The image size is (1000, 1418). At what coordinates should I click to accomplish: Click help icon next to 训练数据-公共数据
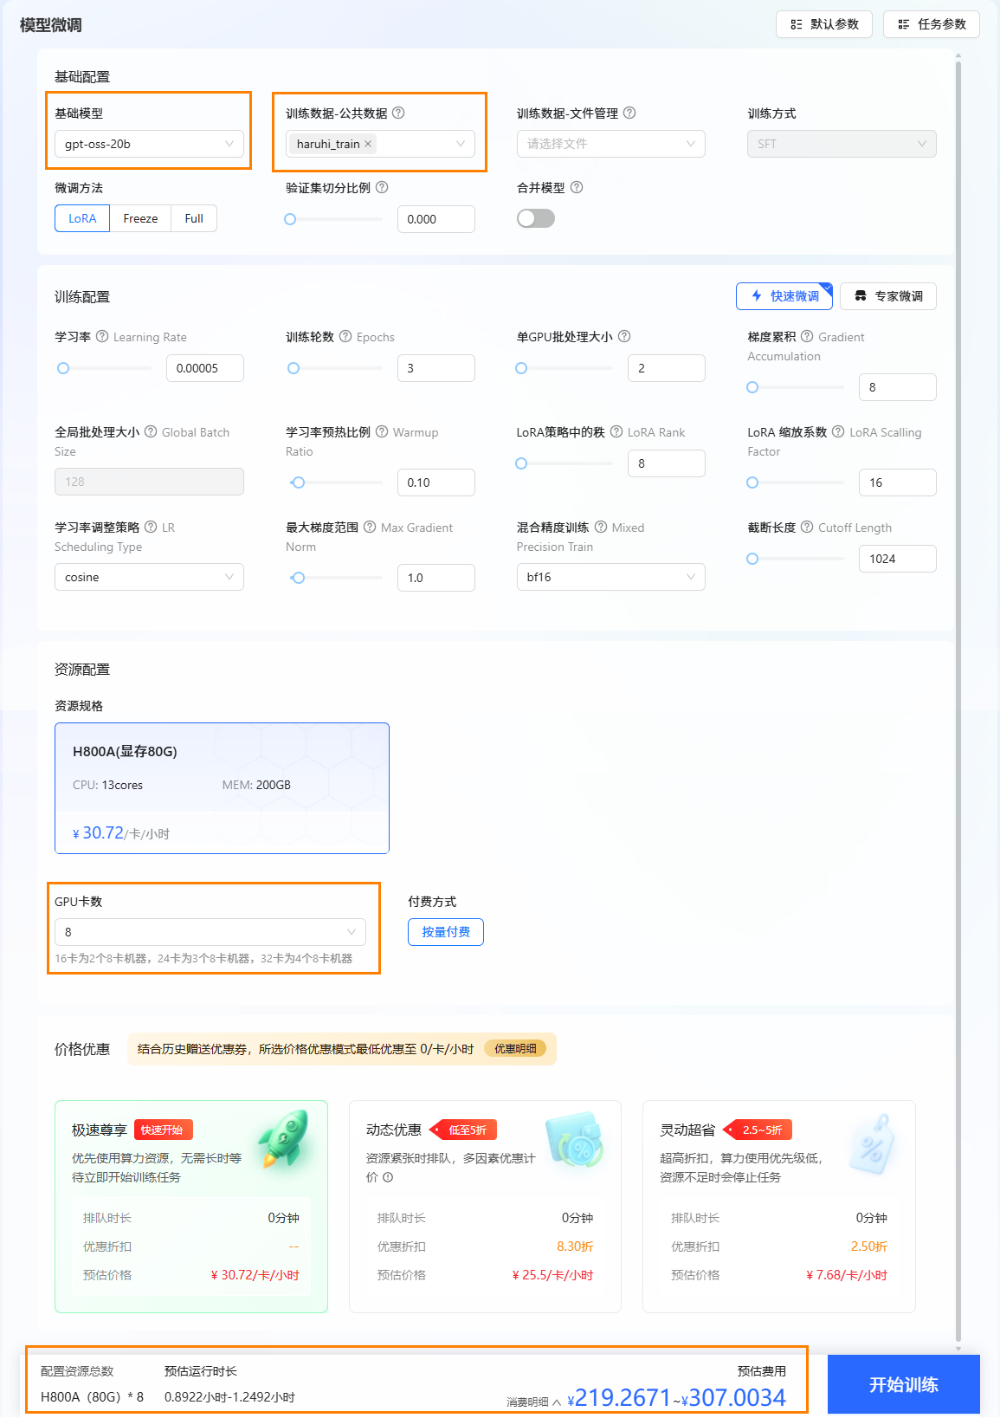pos(398,113)
